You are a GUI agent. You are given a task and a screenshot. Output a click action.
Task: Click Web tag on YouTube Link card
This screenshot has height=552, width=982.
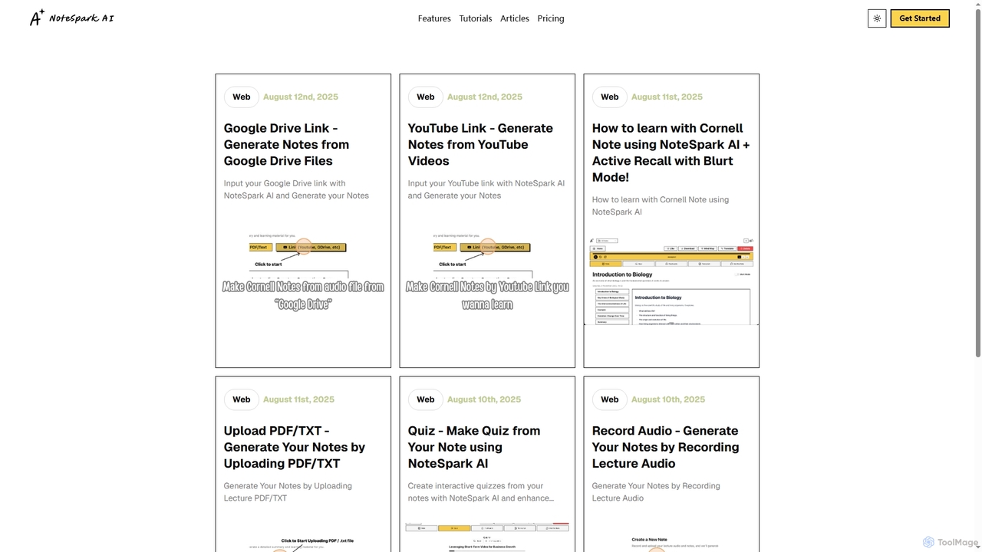click(426, 97)
